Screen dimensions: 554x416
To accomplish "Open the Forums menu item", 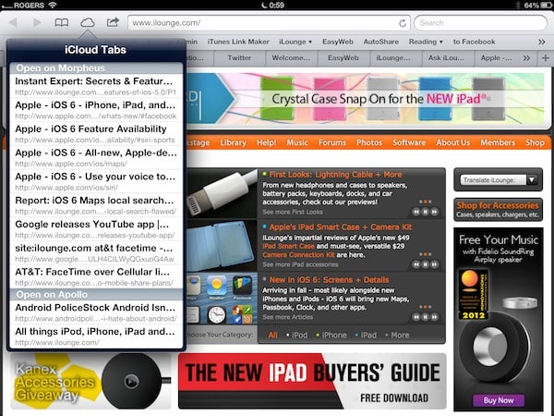I will (x=332, y=142).
